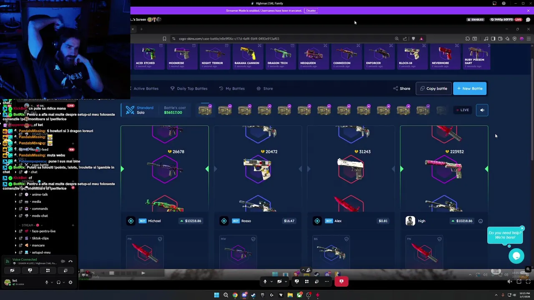Disconnect from Discord voice channel
Image resolution: width=534 pixels, height=300 pixels.
tap(70, 262)
